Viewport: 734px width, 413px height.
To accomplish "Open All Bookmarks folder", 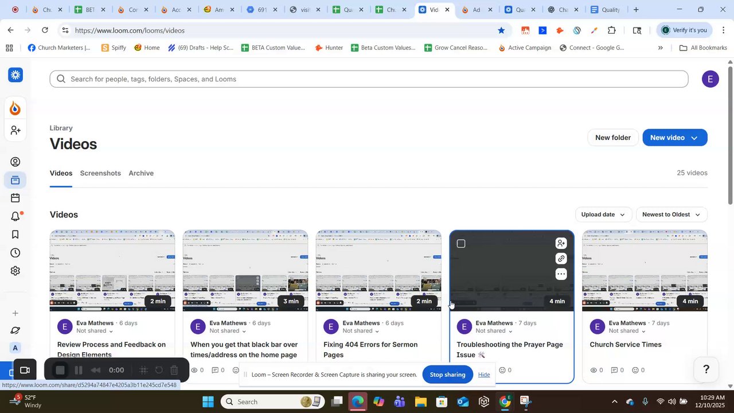I will (703, 48).
